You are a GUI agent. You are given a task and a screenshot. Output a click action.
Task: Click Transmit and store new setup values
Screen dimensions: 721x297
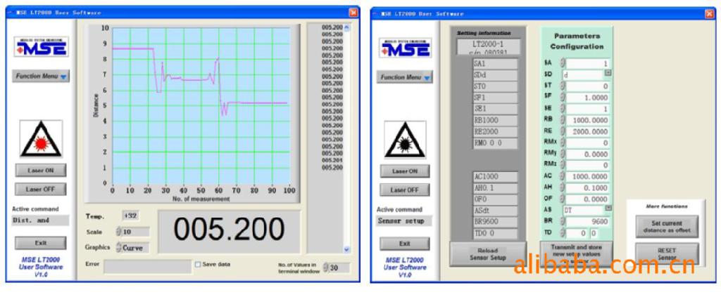click(576, 251)
